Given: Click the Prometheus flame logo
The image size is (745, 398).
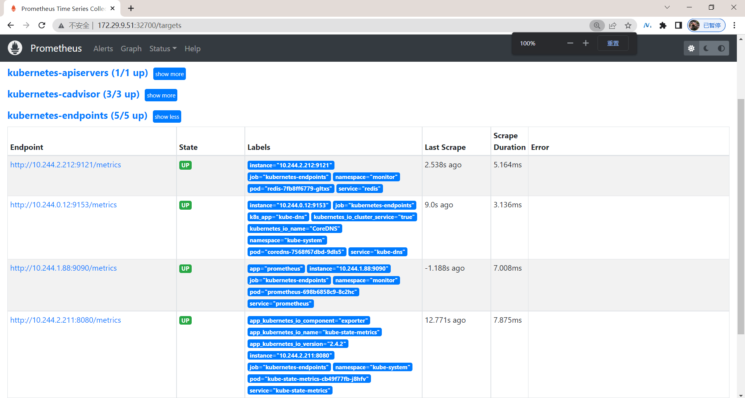Looking at the screenshot, I should 15,48.
